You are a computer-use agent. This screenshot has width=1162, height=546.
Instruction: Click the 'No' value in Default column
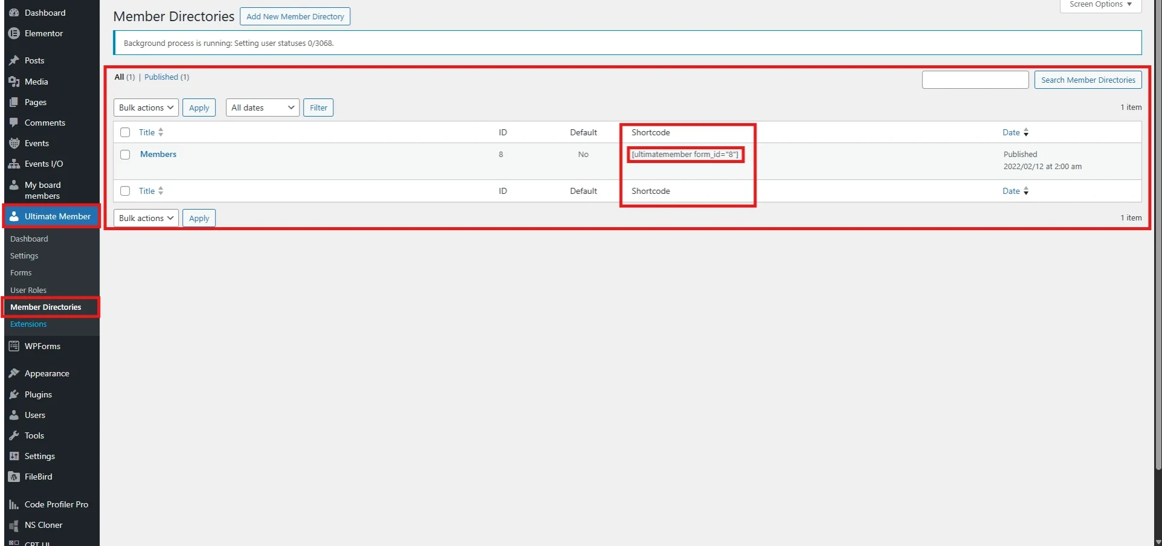(583, 154)
